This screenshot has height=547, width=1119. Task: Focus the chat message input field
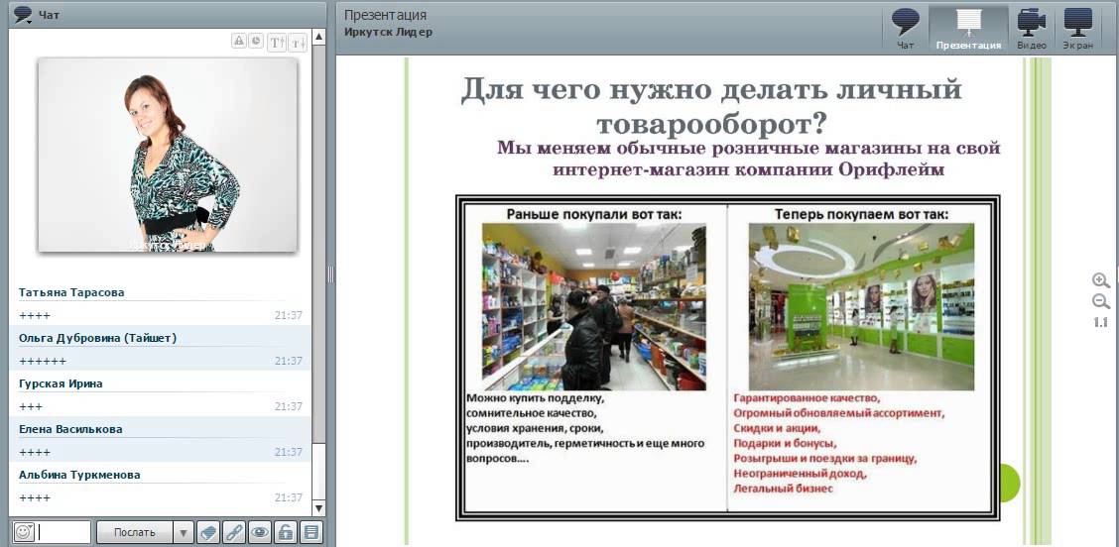pos(64,532)
